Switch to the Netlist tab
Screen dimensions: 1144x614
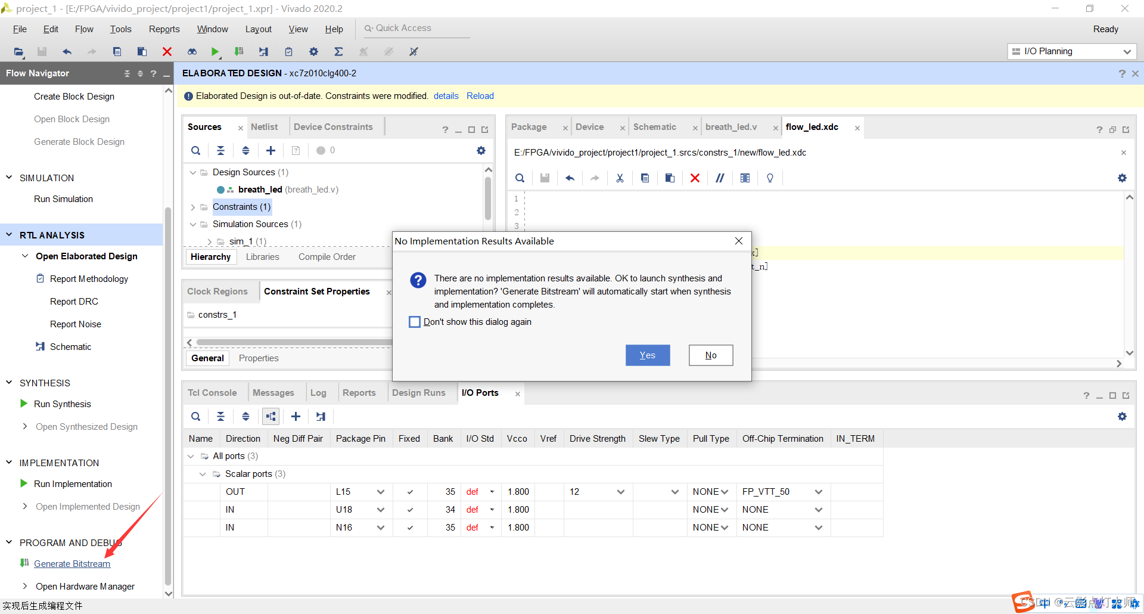(264, 127)
